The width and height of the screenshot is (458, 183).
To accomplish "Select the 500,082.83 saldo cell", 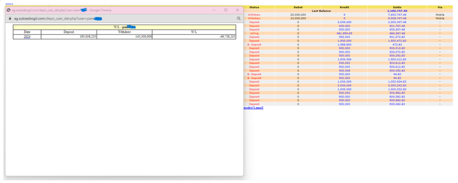I will [397, 104].
